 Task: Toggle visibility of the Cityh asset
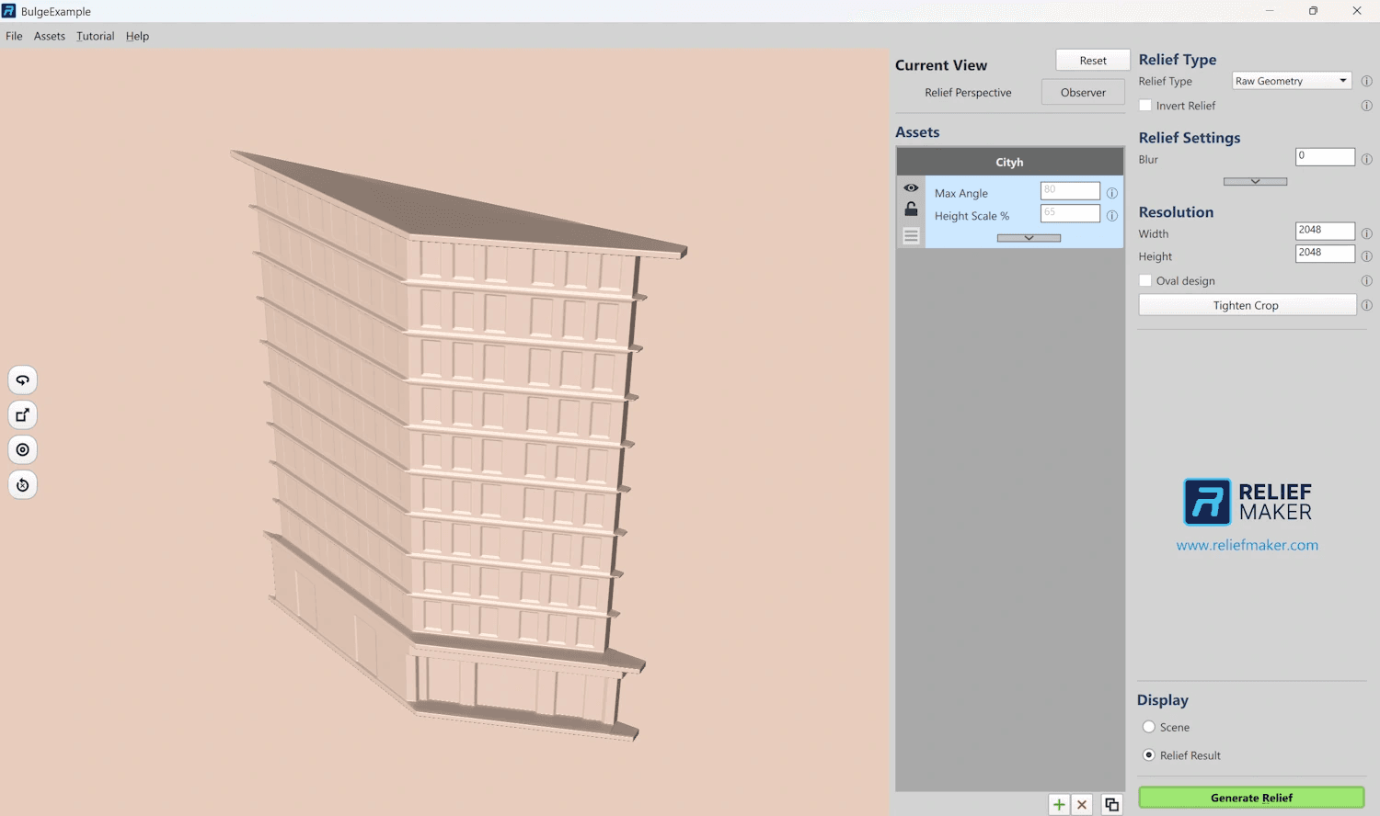(911, 187)
